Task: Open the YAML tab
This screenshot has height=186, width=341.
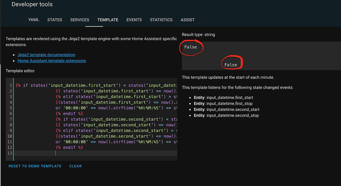Action: point(34,20)
